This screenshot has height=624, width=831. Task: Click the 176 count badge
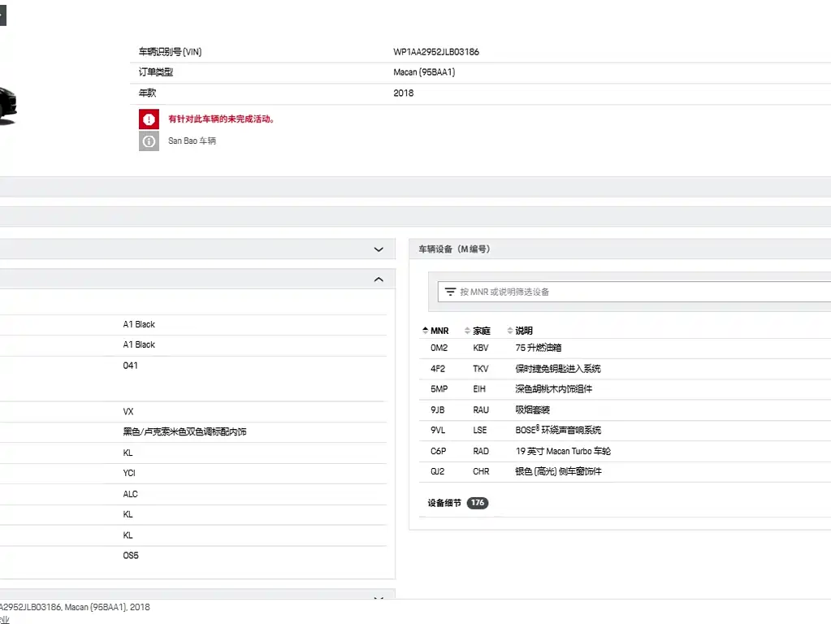click(x=478, y=503)
